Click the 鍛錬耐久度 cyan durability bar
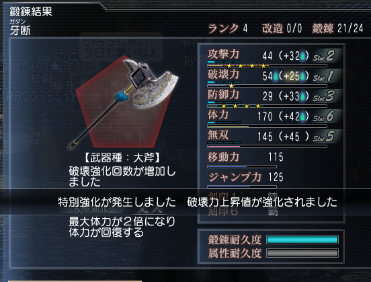Screen dimensions: 371x282 302,240
